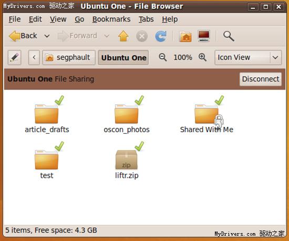The width and height of the screenshot is (289, 241).
Task: Click the greyed Forward arrow button
Action: click(77, 36)
